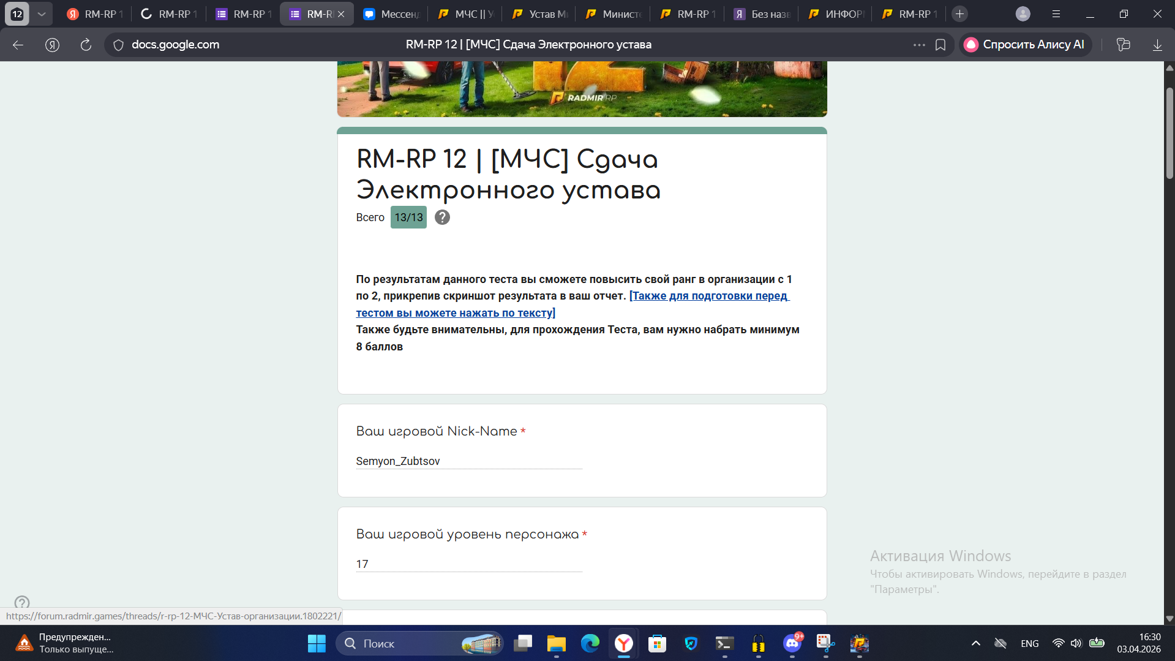Image resolution: width=1175 pixels, height=661 pixels.
Task: Click the page vertical scrollbar
Action: (1169, 135)
